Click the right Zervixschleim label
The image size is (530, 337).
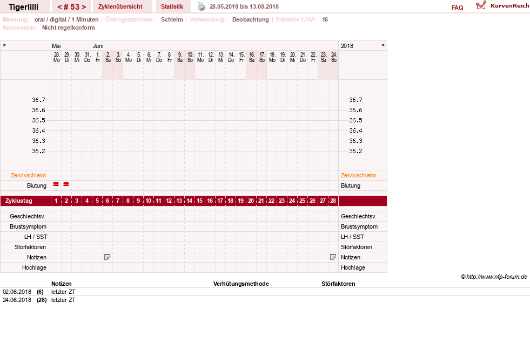pos(358,175)
